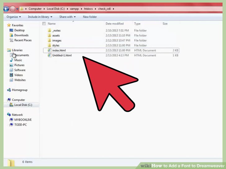Select TODD-PC under Network
The width and height of the screenshot is (226, 169).
pyautogui.click(x=21, y=125)
